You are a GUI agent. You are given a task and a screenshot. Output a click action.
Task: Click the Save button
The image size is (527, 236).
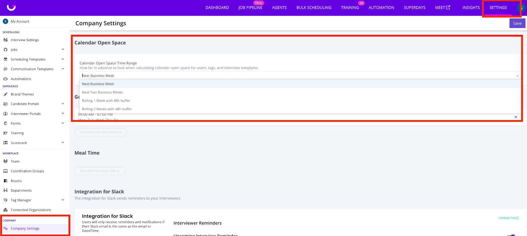point(517,23)
